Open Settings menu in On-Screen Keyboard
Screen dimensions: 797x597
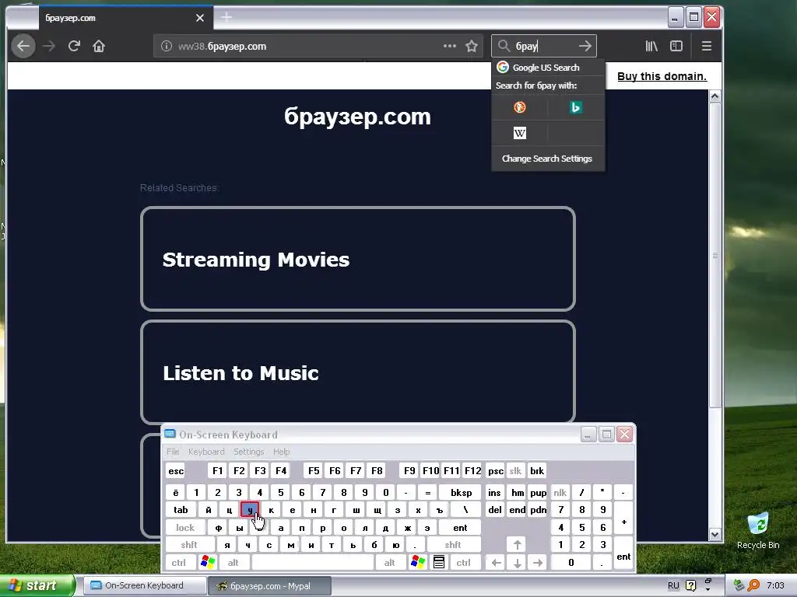(x=248, y=452)
